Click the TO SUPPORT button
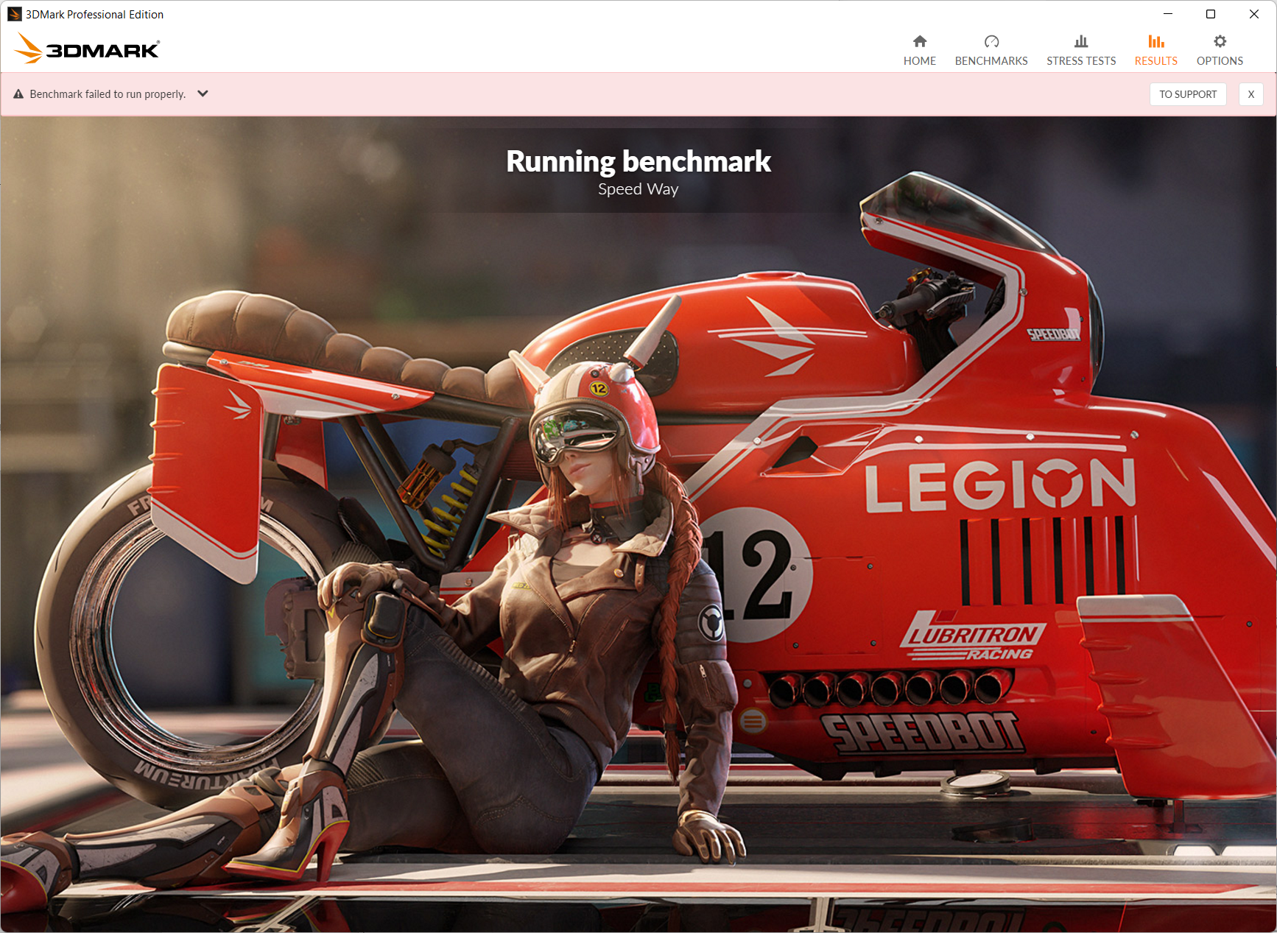The height and width of the screenshot is (933, 1277). (1188, 94)
